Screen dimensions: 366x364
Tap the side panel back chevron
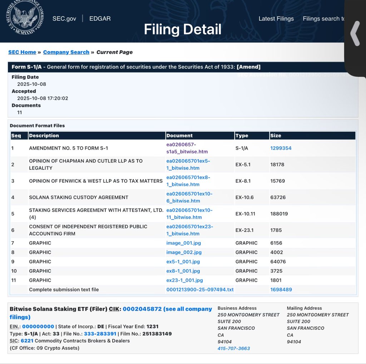355,33
